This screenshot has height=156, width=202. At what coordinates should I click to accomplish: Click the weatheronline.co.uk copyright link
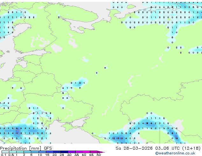[x=175, y=153]
